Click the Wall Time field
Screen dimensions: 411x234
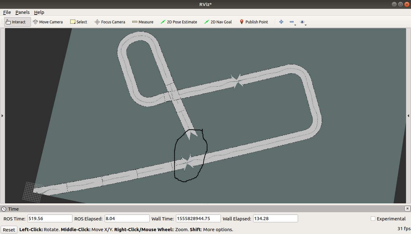tap(198, 219)
